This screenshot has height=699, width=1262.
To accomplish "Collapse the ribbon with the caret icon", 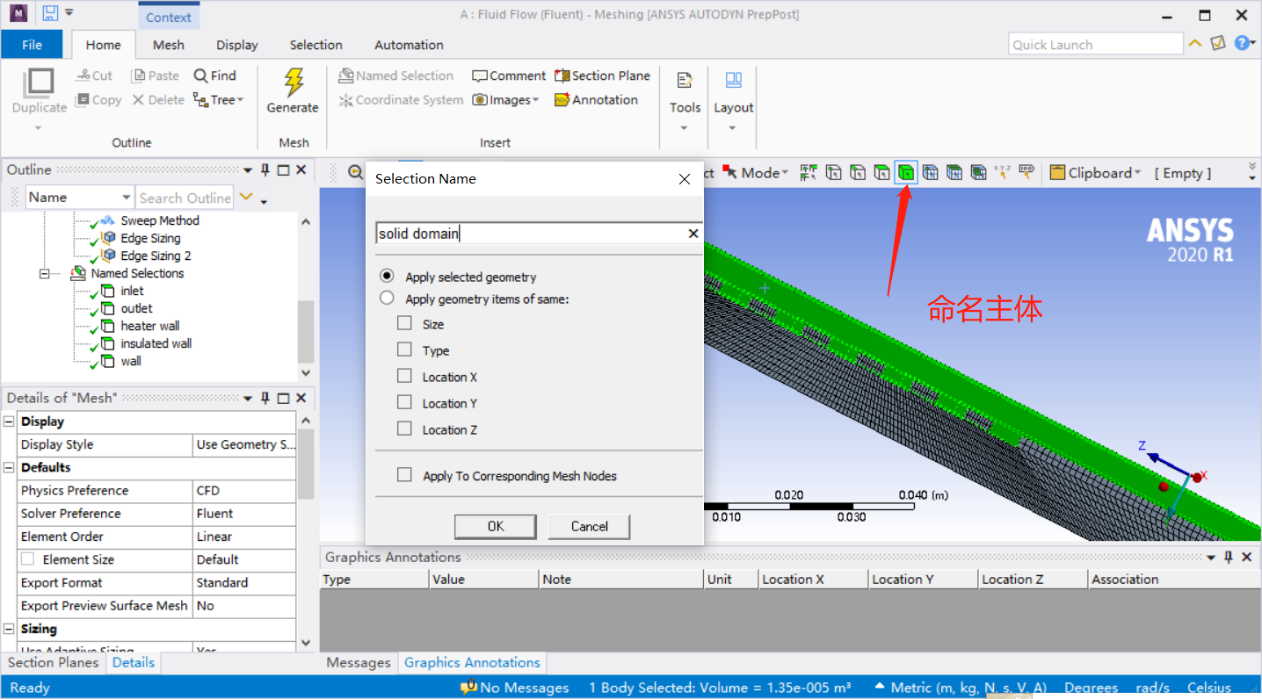I will (x=1195, y=42).
